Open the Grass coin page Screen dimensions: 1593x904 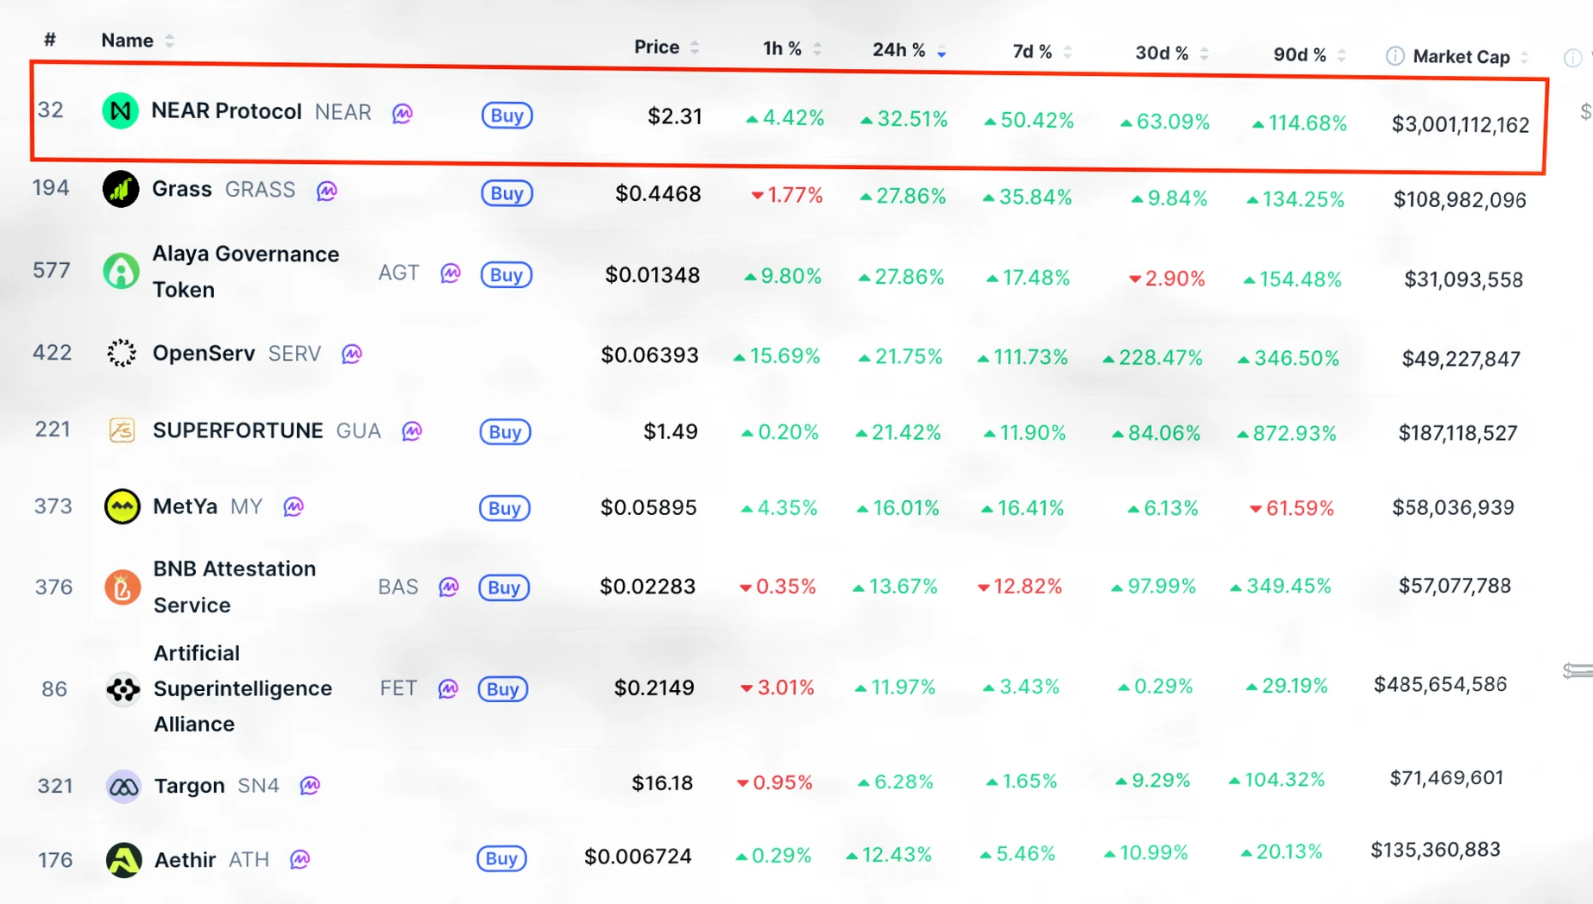click(x=182, y=189)
